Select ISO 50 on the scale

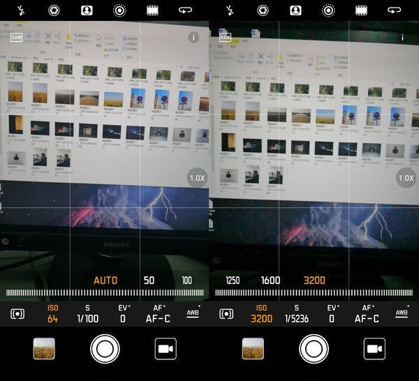(149, 281)
